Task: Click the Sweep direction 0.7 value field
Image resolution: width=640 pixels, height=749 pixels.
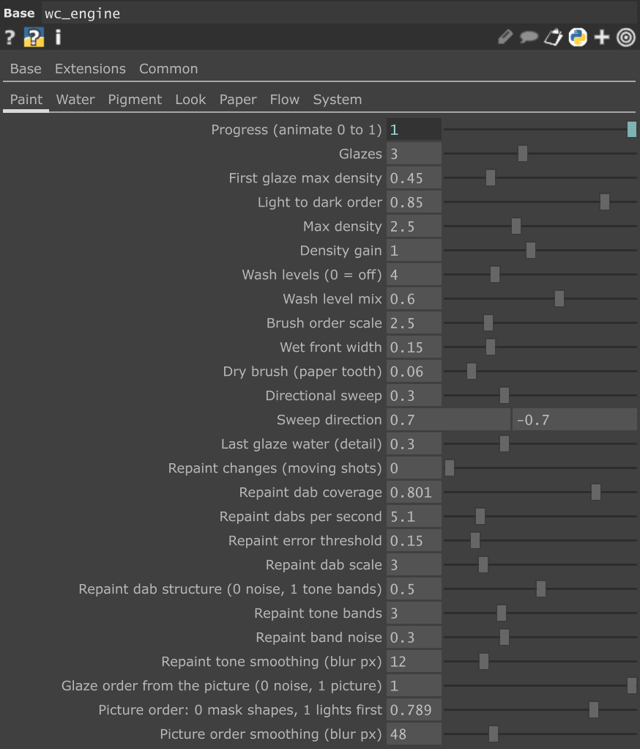Action: (x=449, y=420)
